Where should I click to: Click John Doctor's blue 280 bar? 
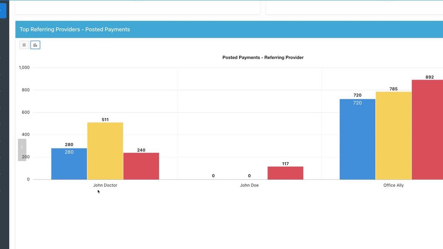coord(69,164)
